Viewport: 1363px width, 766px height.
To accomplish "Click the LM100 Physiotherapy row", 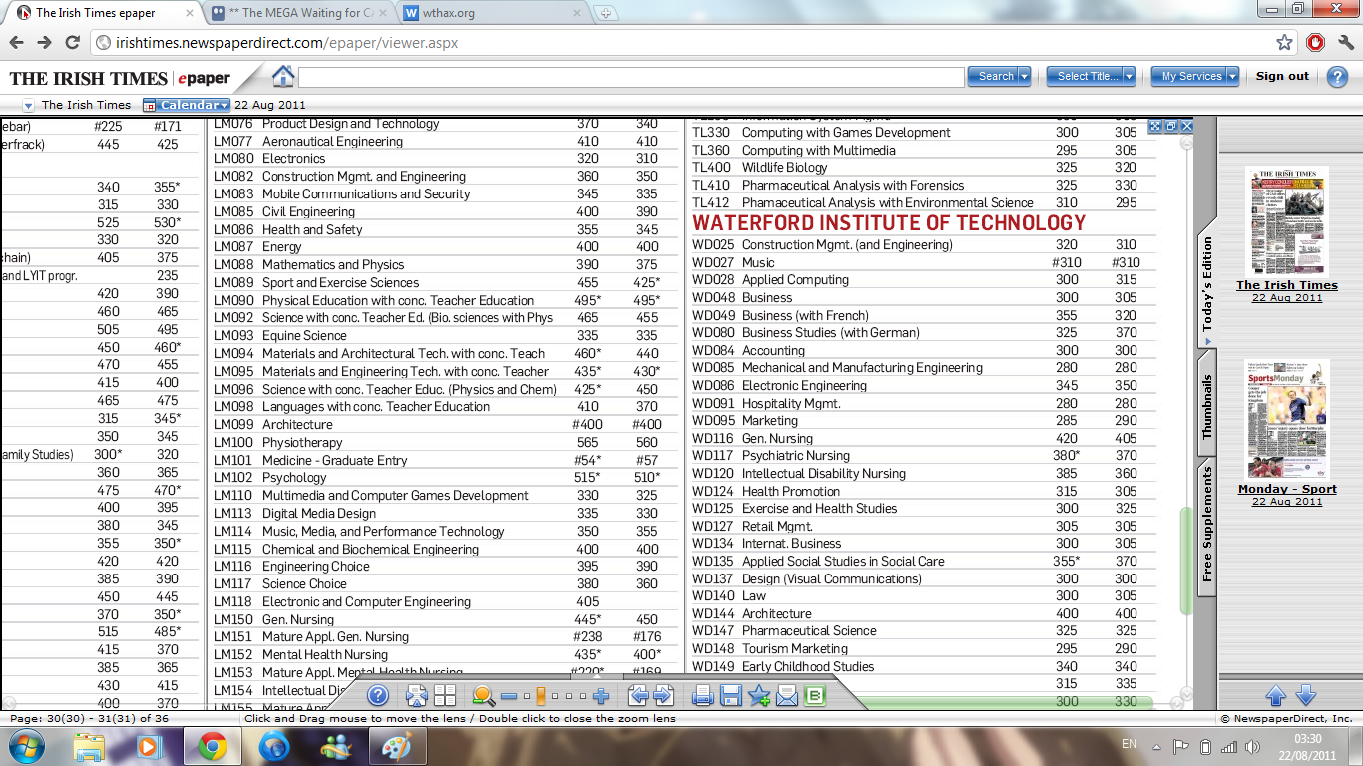I will click(444, 442).
